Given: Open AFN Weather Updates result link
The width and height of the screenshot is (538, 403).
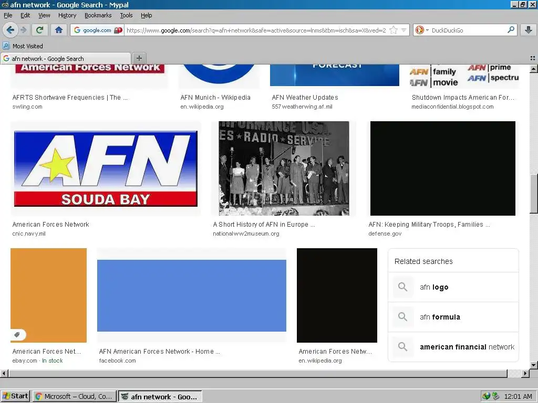Looking at the screenshot, I should (305, 97).
